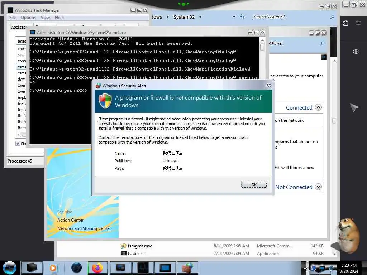Open Task Manager Options menu

[x=28, y=18]
